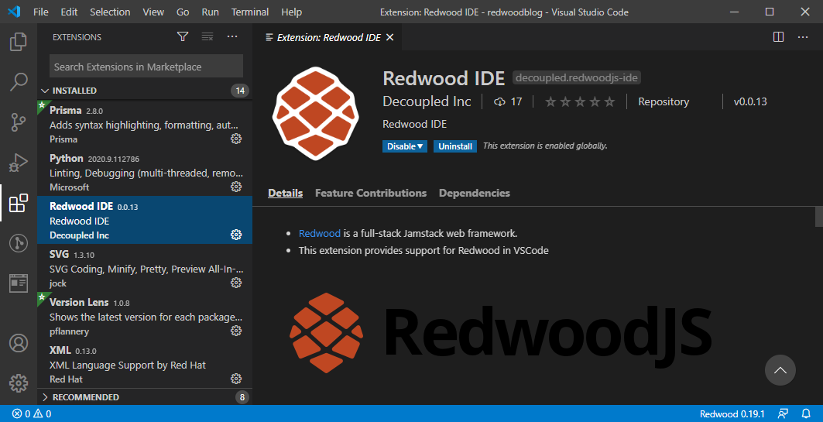Click the v0.0.13 version label

click(750, 102)
